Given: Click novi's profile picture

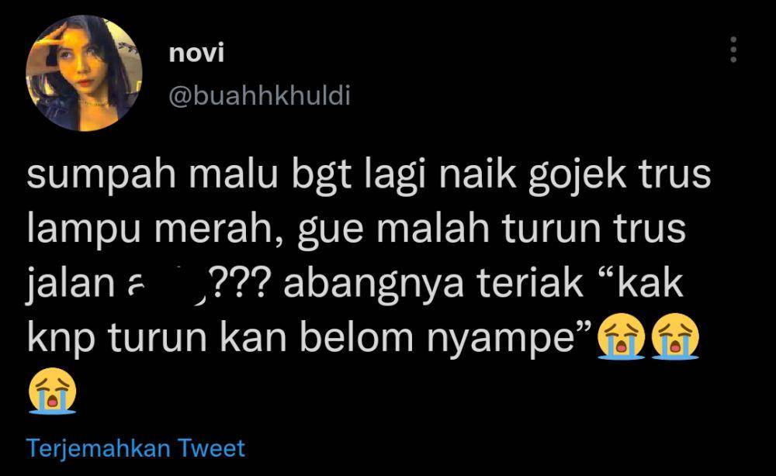Looking at the screenshot, I should 84,73.
